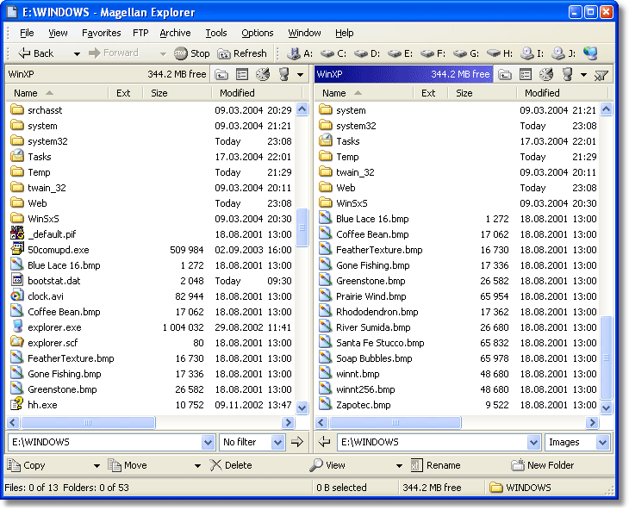The image size is (629, 510).
Task: Open network neighborhood icon at the end of the drive bar
Action: point(589,53)
